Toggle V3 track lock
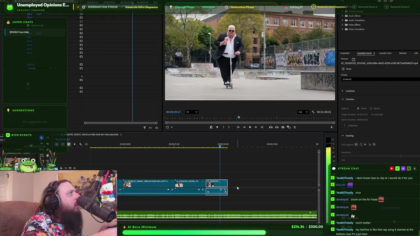The width and height of the screenshot is (420, 236). pyautogui.click(x=61, y=168)
